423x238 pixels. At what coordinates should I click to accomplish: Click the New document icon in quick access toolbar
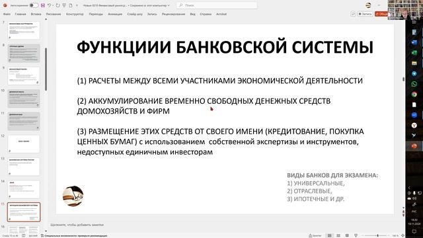click(71, 5)
